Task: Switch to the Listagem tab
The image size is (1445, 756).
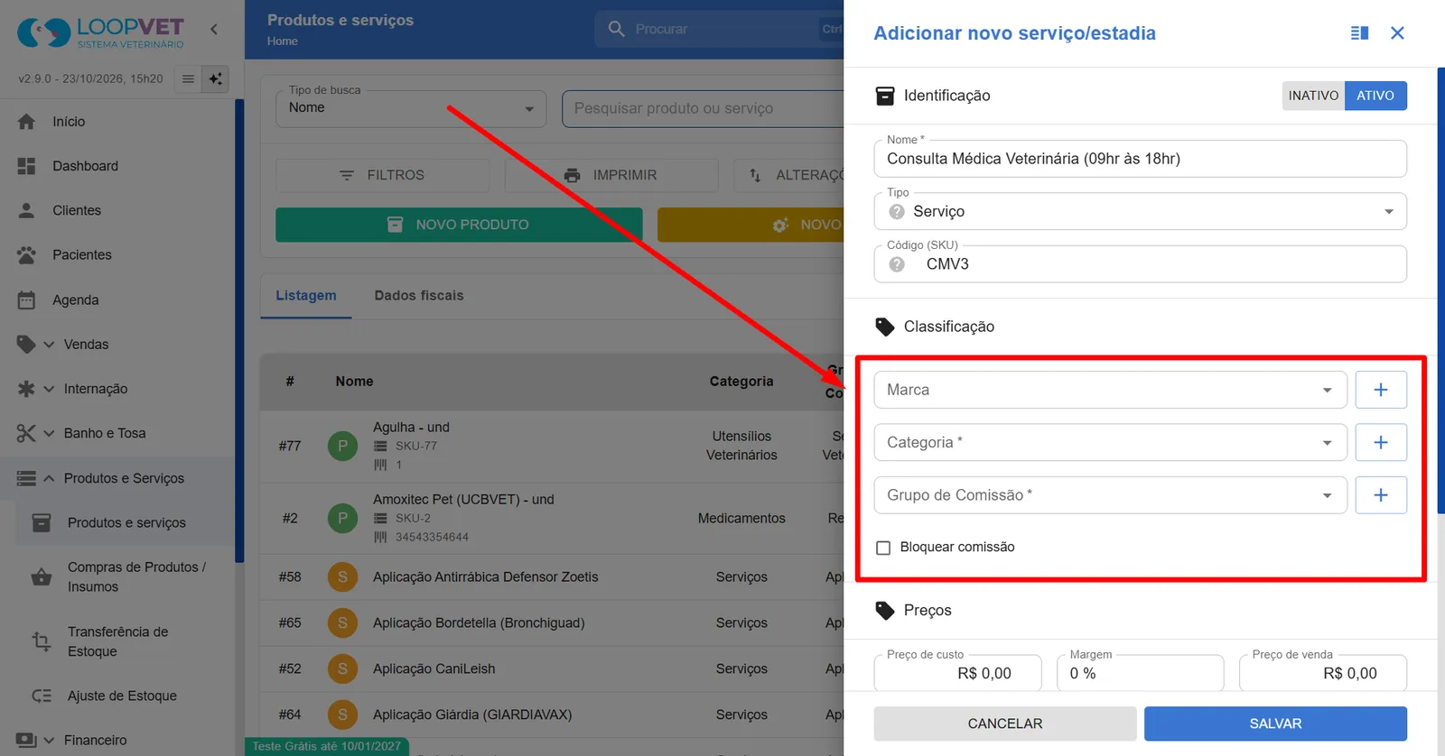Action: [x=306, y=296]
